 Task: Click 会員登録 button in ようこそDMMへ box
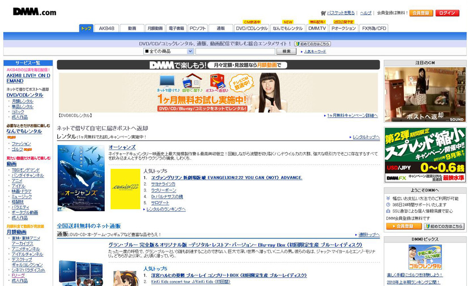point(404,227)
